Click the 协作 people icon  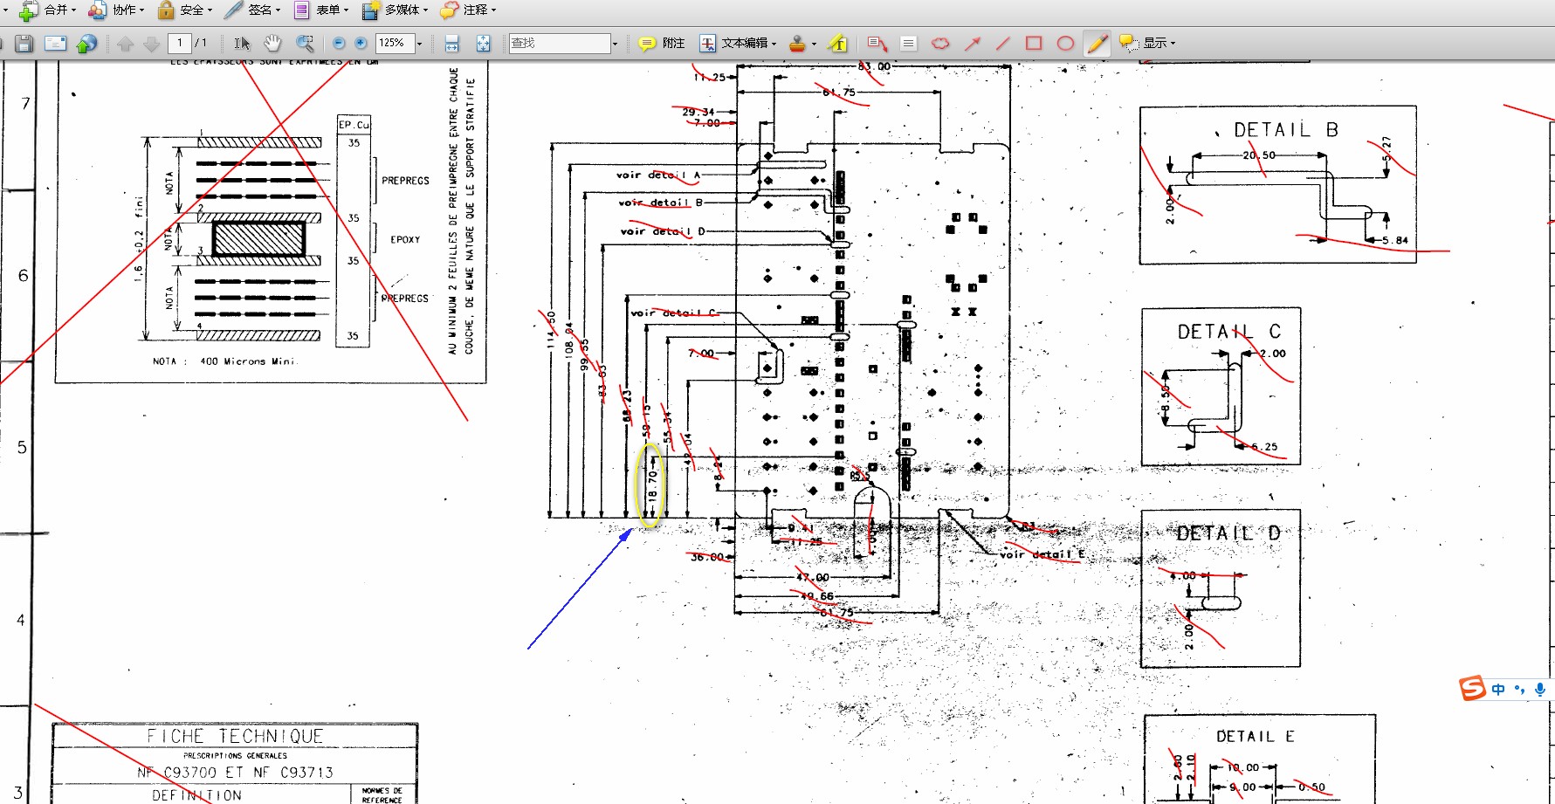click(x=97, y=10)
